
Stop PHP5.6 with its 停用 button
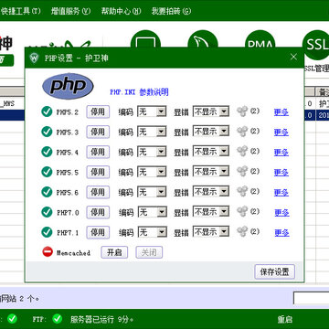click(x=98, y=192)
